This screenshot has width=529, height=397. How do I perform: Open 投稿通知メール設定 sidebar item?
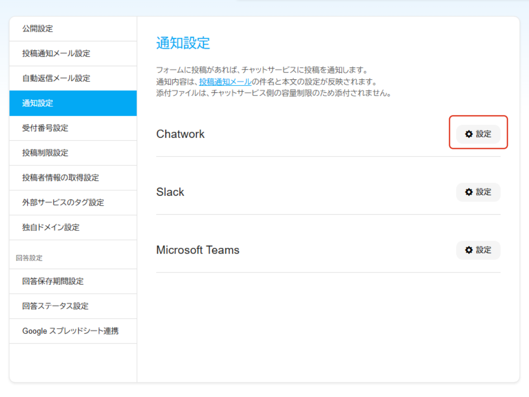click(x=73, y=54)
